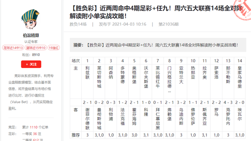Click the 胜负14场 category label
This screenshot has height=141, width=251.
coord(78,24)
